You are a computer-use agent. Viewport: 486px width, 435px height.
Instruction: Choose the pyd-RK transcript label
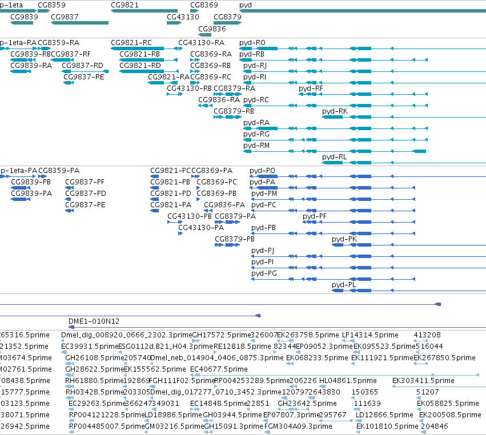pyautogui.click(x=335, y=111)
